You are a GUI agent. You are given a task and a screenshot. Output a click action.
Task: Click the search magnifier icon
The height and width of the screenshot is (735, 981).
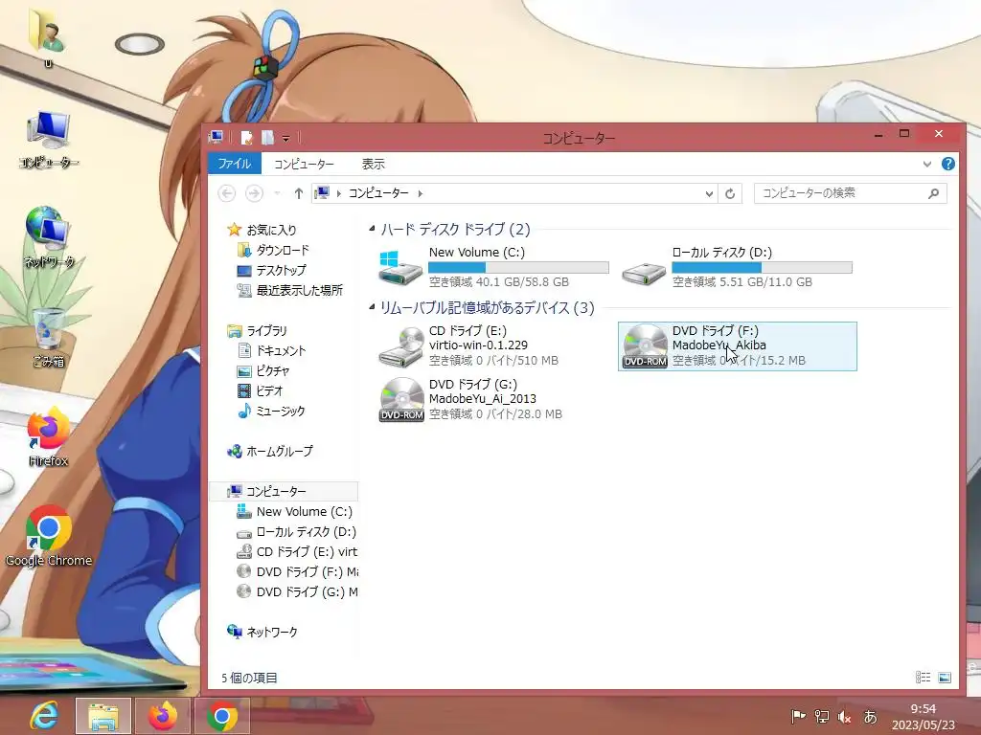[933, 193]
